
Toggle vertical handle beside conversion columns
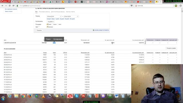tap(145, 41)
